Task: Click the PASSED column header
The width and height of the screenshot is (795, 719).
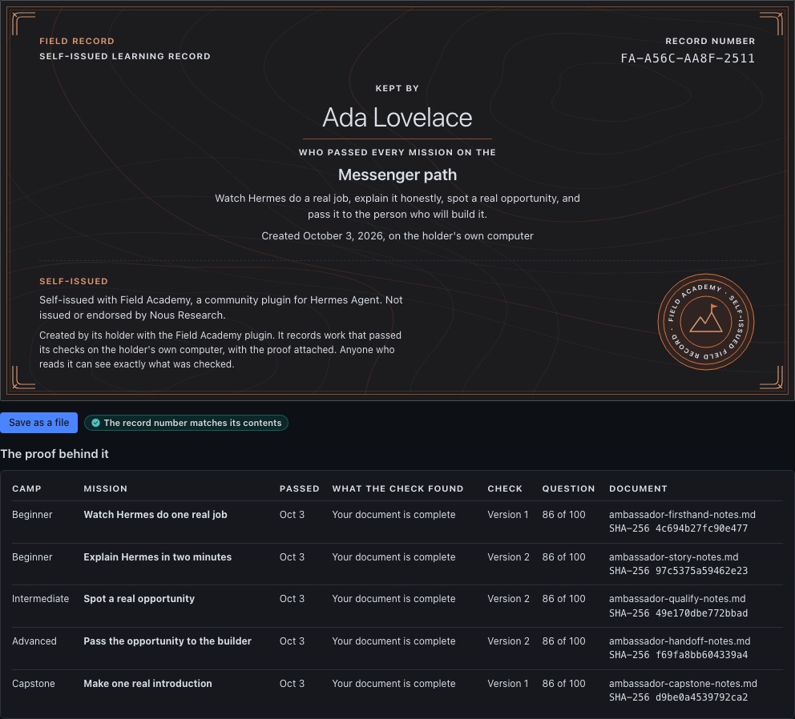Action: [299, 488]
